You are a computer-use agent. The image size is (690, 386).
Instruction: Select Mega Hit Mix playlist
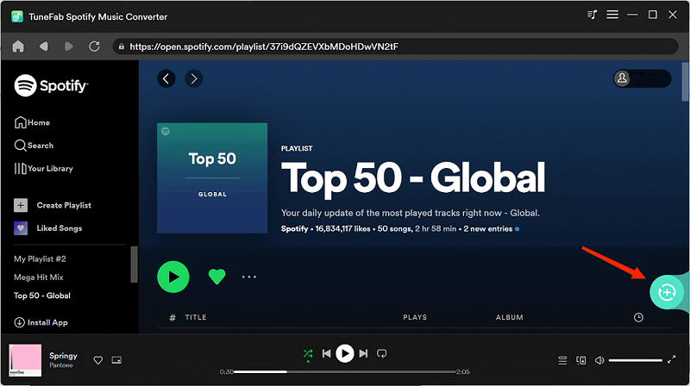click(38, 277)
